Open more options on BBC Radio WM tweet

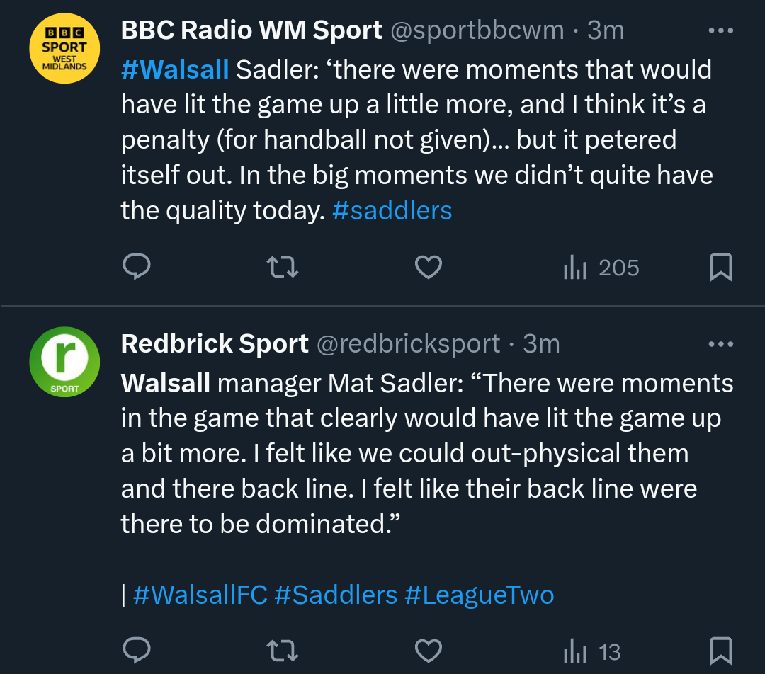tap(720, 31)
